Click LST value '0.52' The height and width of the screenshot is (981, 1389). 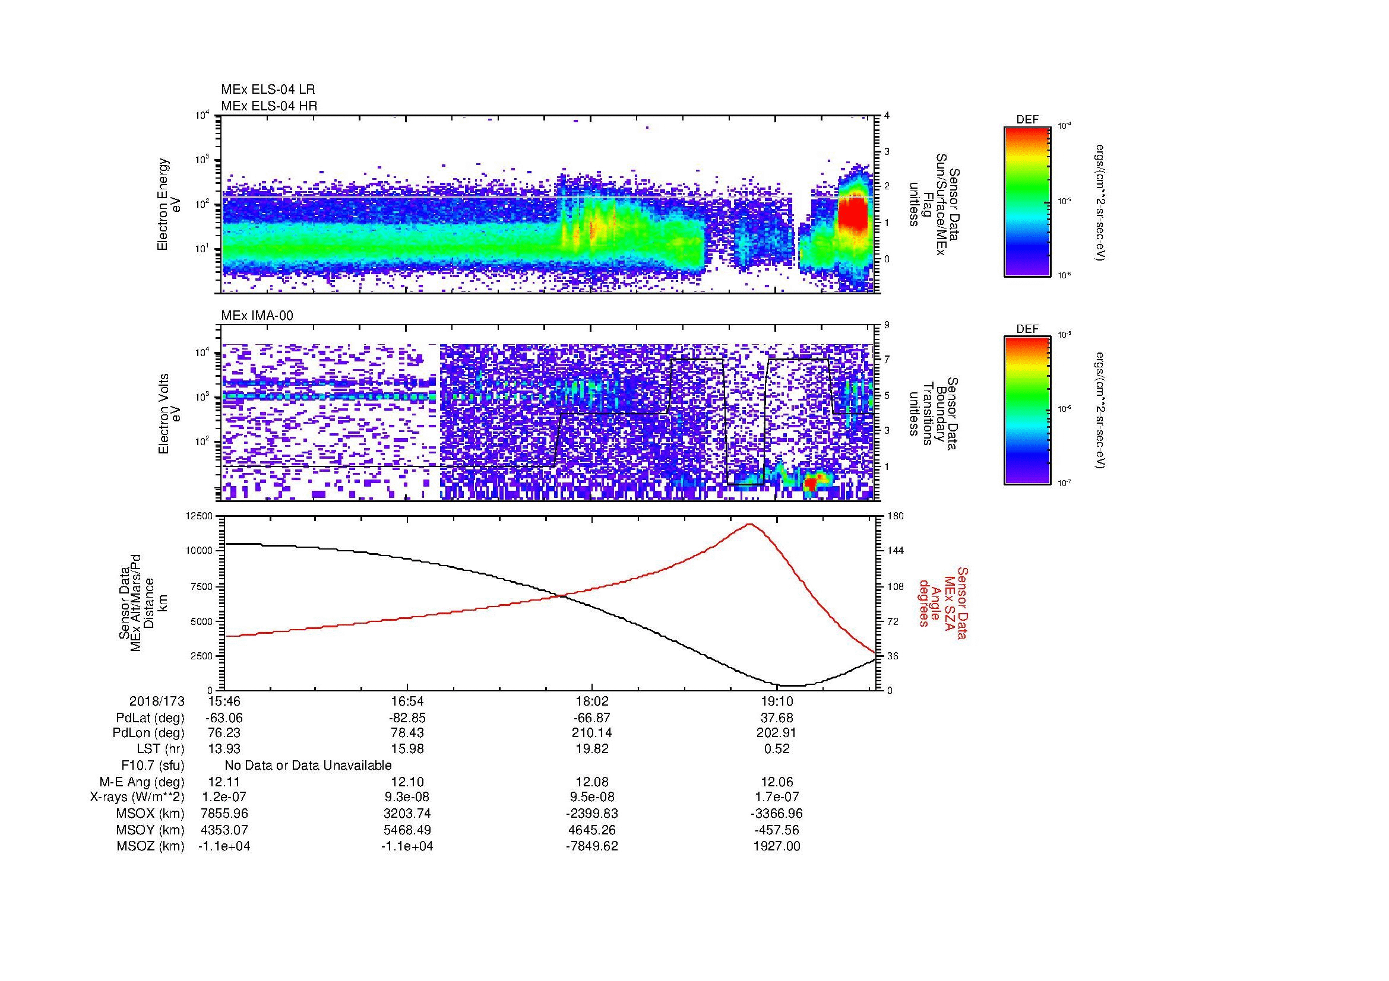click(777, 749)
